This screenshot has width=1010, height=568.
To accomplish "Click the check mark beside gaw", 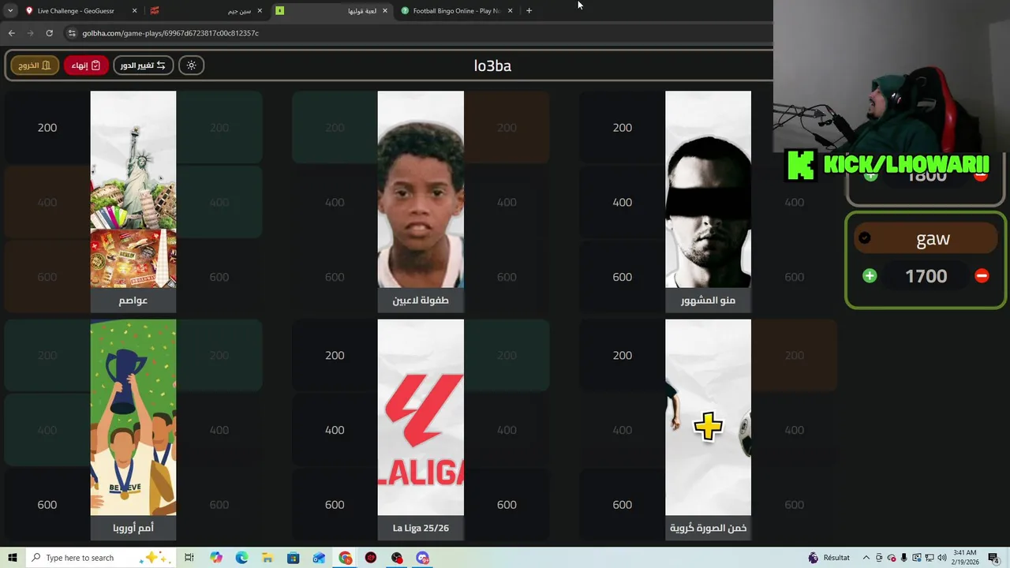I will point(865,238).
